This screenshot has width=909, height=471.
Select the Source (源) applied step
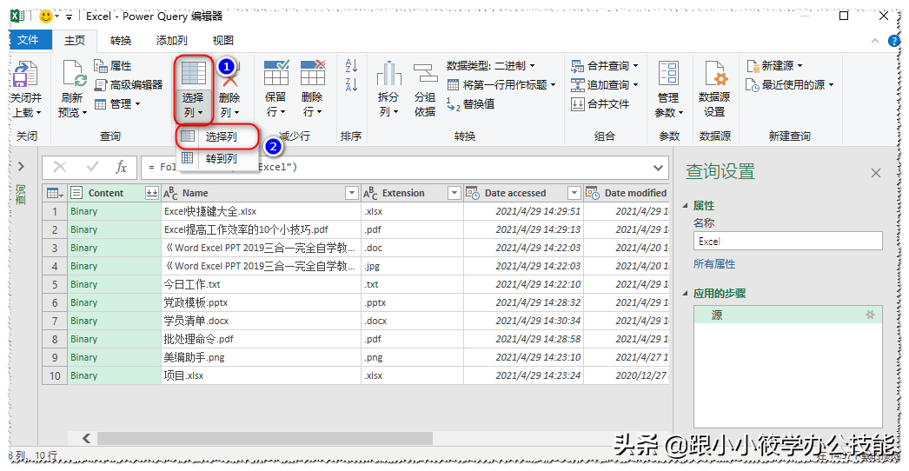788,315
